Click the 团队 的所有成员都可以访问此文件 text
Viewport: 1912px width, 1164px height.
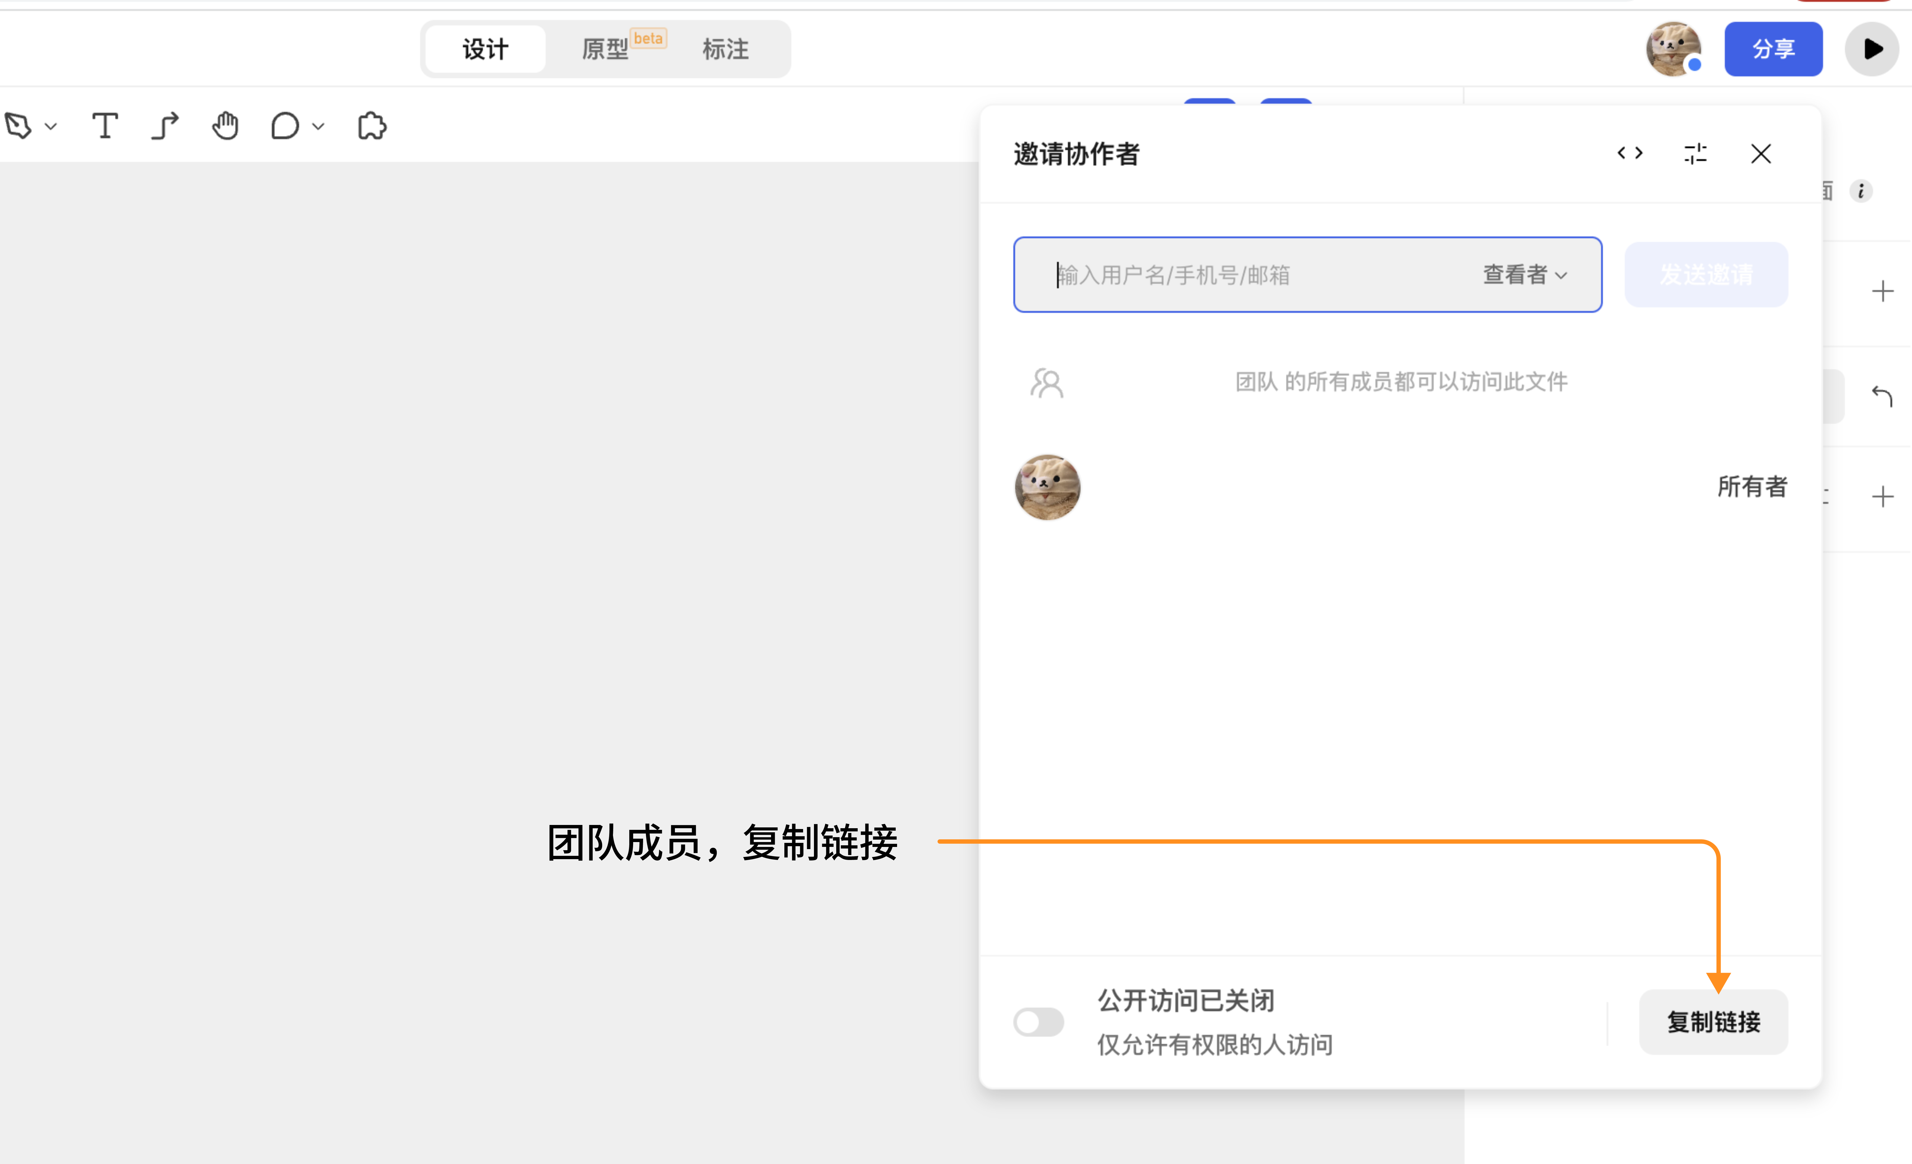(1401, 382)
